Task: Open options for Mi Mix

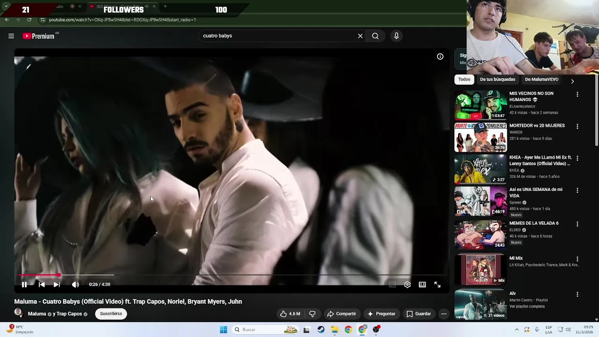Action: tap(577, 259)
